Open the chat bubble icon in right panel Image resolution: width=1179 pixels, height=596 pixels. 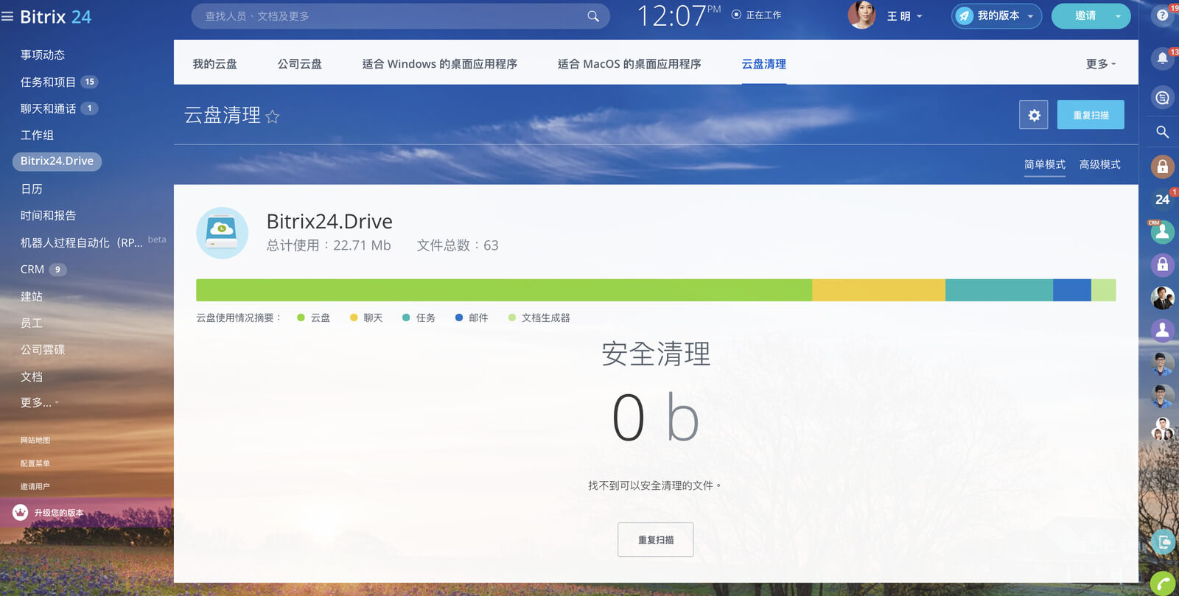pyautogui.click(x=1163, y=97)
